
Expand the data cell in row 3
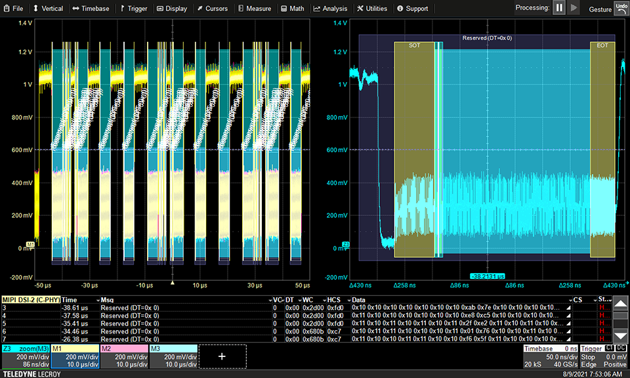(x=568, y=307)
